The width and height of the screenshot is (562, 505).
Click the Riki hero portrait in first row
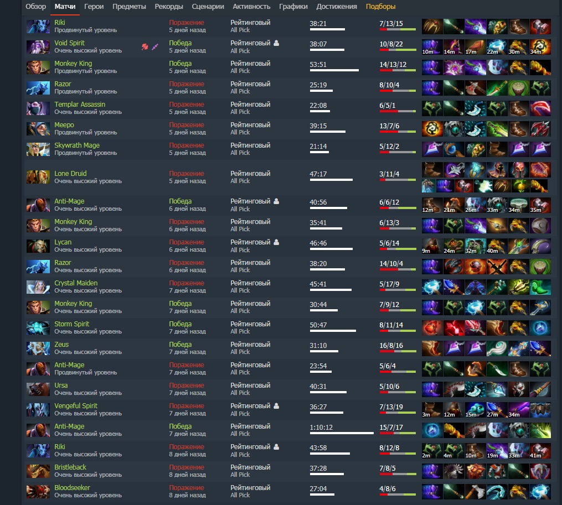click(x=38, y=26)
